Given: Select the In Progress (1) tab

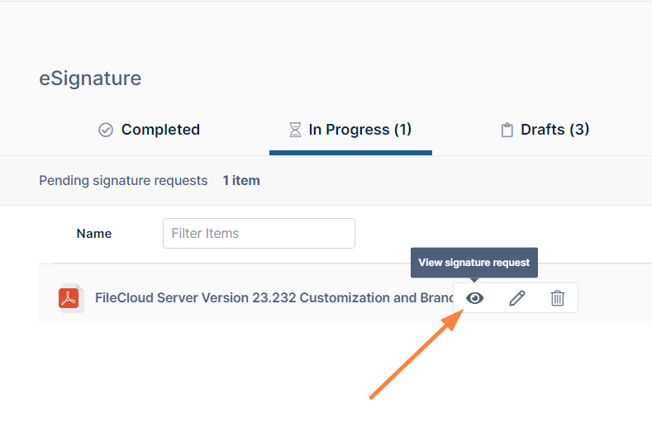Looking at the screenshot, I should [x=359, y=131].
